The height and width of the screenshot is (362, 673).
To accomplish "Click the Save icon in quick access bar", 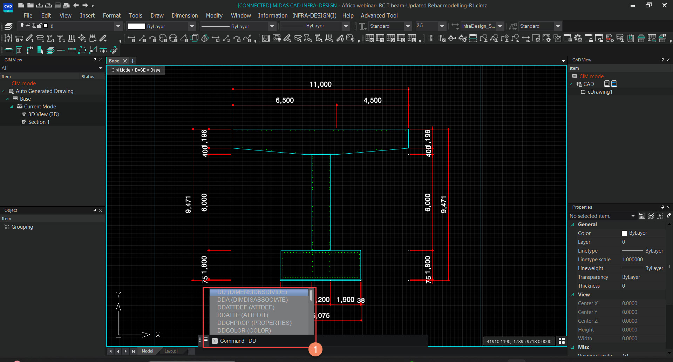I will point(40,5).
